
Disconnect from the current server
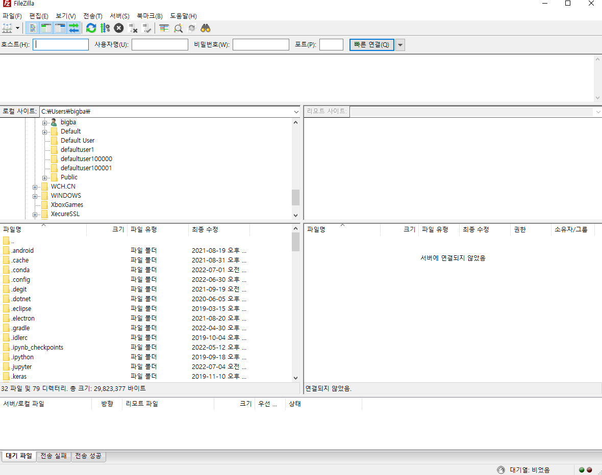133,28
